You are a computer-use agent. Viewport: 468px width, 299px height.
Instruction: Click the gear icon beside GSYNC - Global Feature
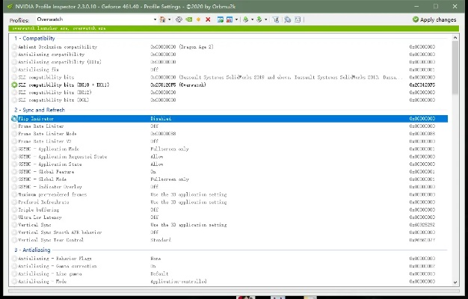[14, 172]
